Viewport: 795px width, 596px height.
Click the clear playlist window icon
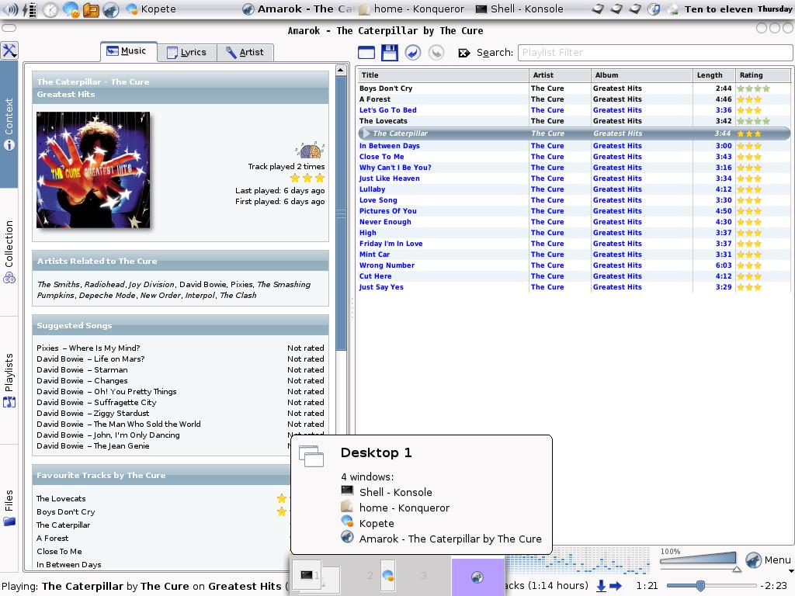click(366, 52)
